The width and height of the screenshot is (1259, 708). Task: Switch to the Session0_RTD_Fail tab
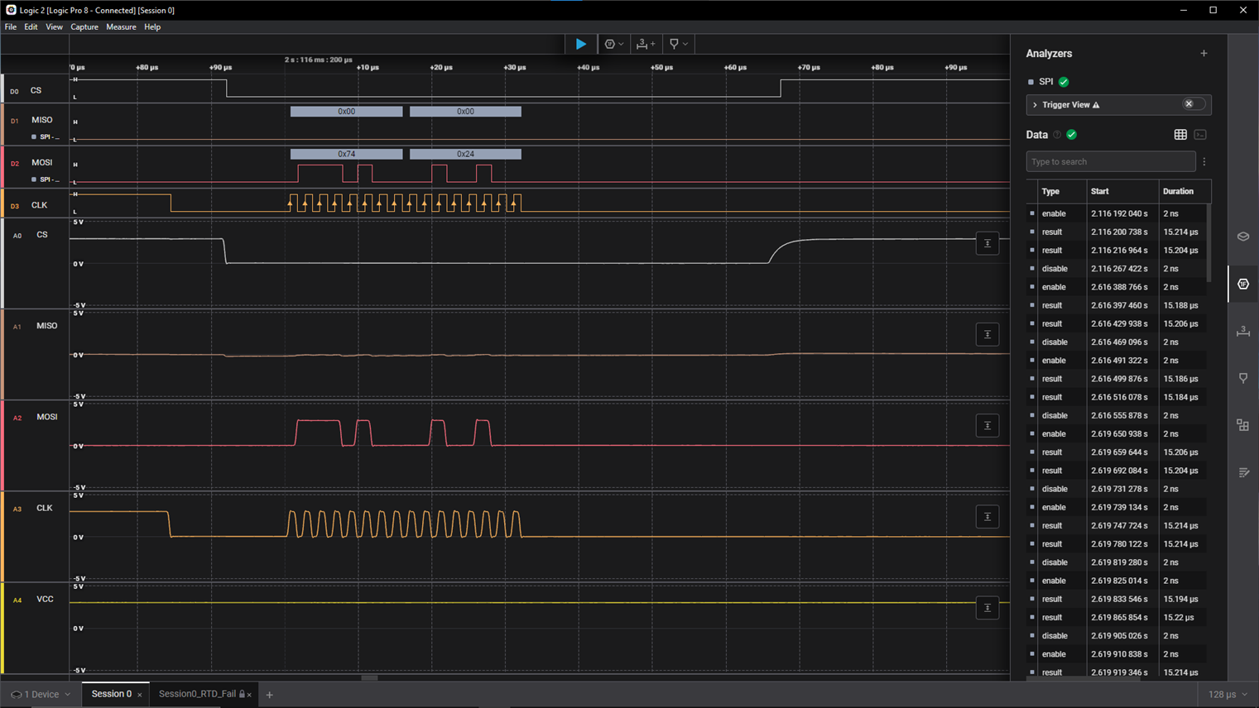point(197,694)
